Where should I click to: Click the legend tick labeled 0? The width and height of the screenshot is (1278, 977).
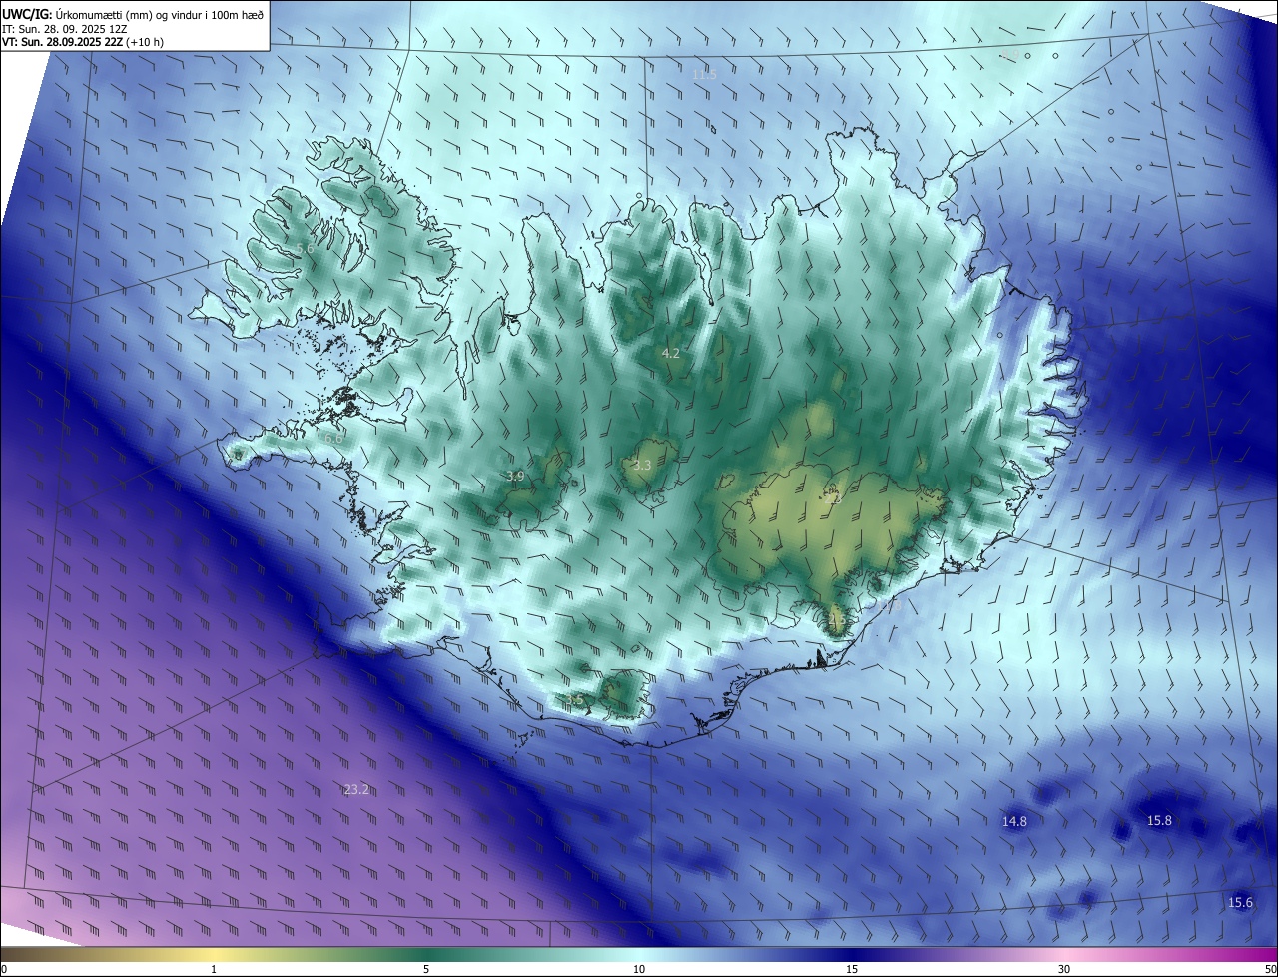tap(4, 969)
